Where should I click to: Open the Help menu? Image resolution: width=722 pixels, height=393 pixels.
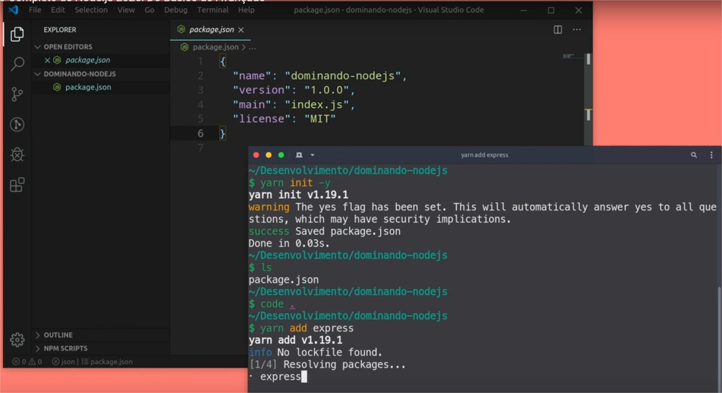tap(246, 10)
